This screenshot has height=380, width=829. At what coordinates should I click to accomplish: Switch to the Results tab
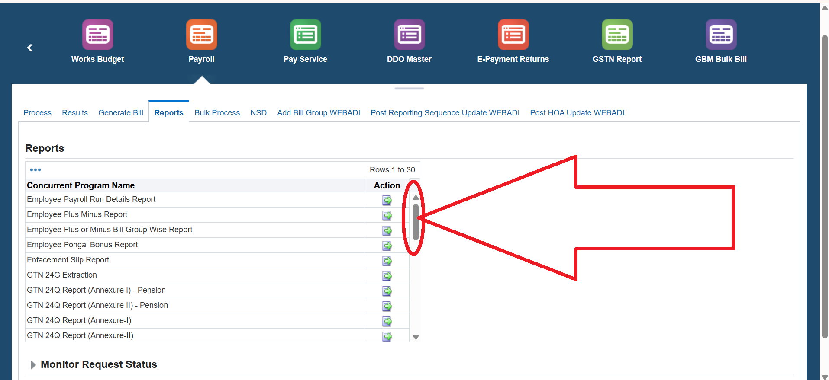tap(75, 113)
